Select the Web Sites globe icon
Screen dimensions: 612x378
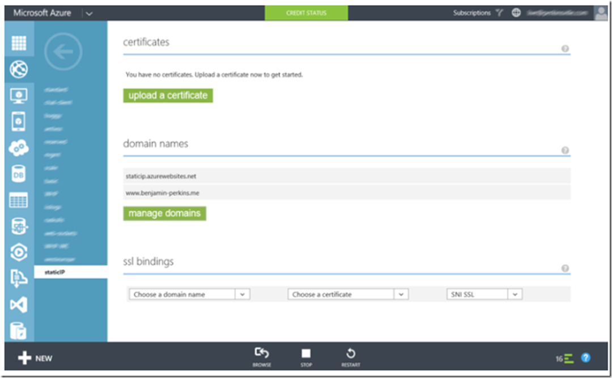tap(19, 70)
